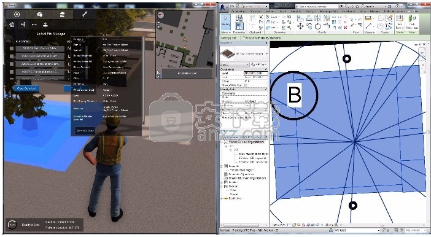
Task: Toggle Moves With Nearby Elements checkbox
Action: pos(244,38)
